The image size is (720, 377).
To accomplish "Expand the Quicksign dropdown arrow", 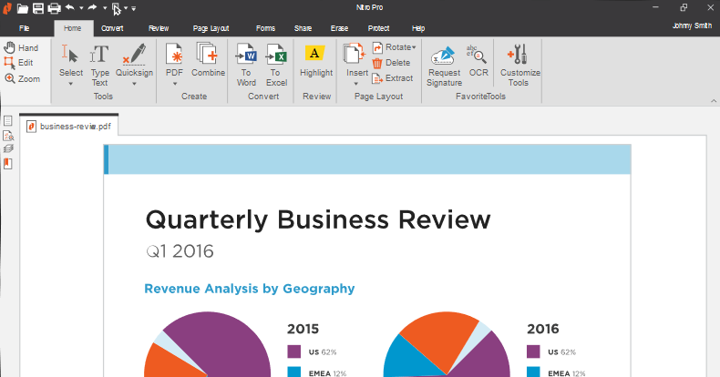I will coord(135,84).
